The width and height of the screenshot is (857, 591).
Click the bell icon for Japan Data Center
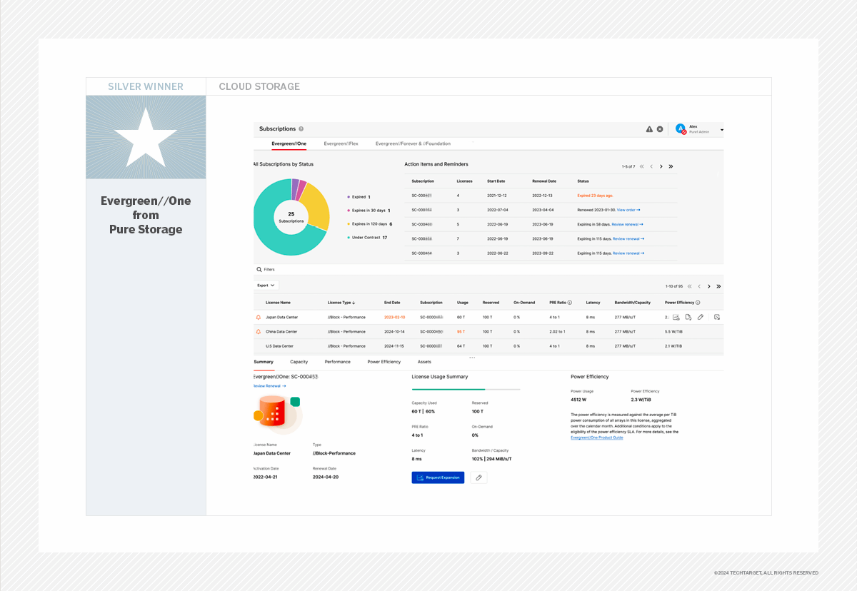click(x=259, y=317)
